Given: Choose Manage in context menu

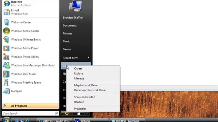Looking at the screenshot, I should [79, 78].
